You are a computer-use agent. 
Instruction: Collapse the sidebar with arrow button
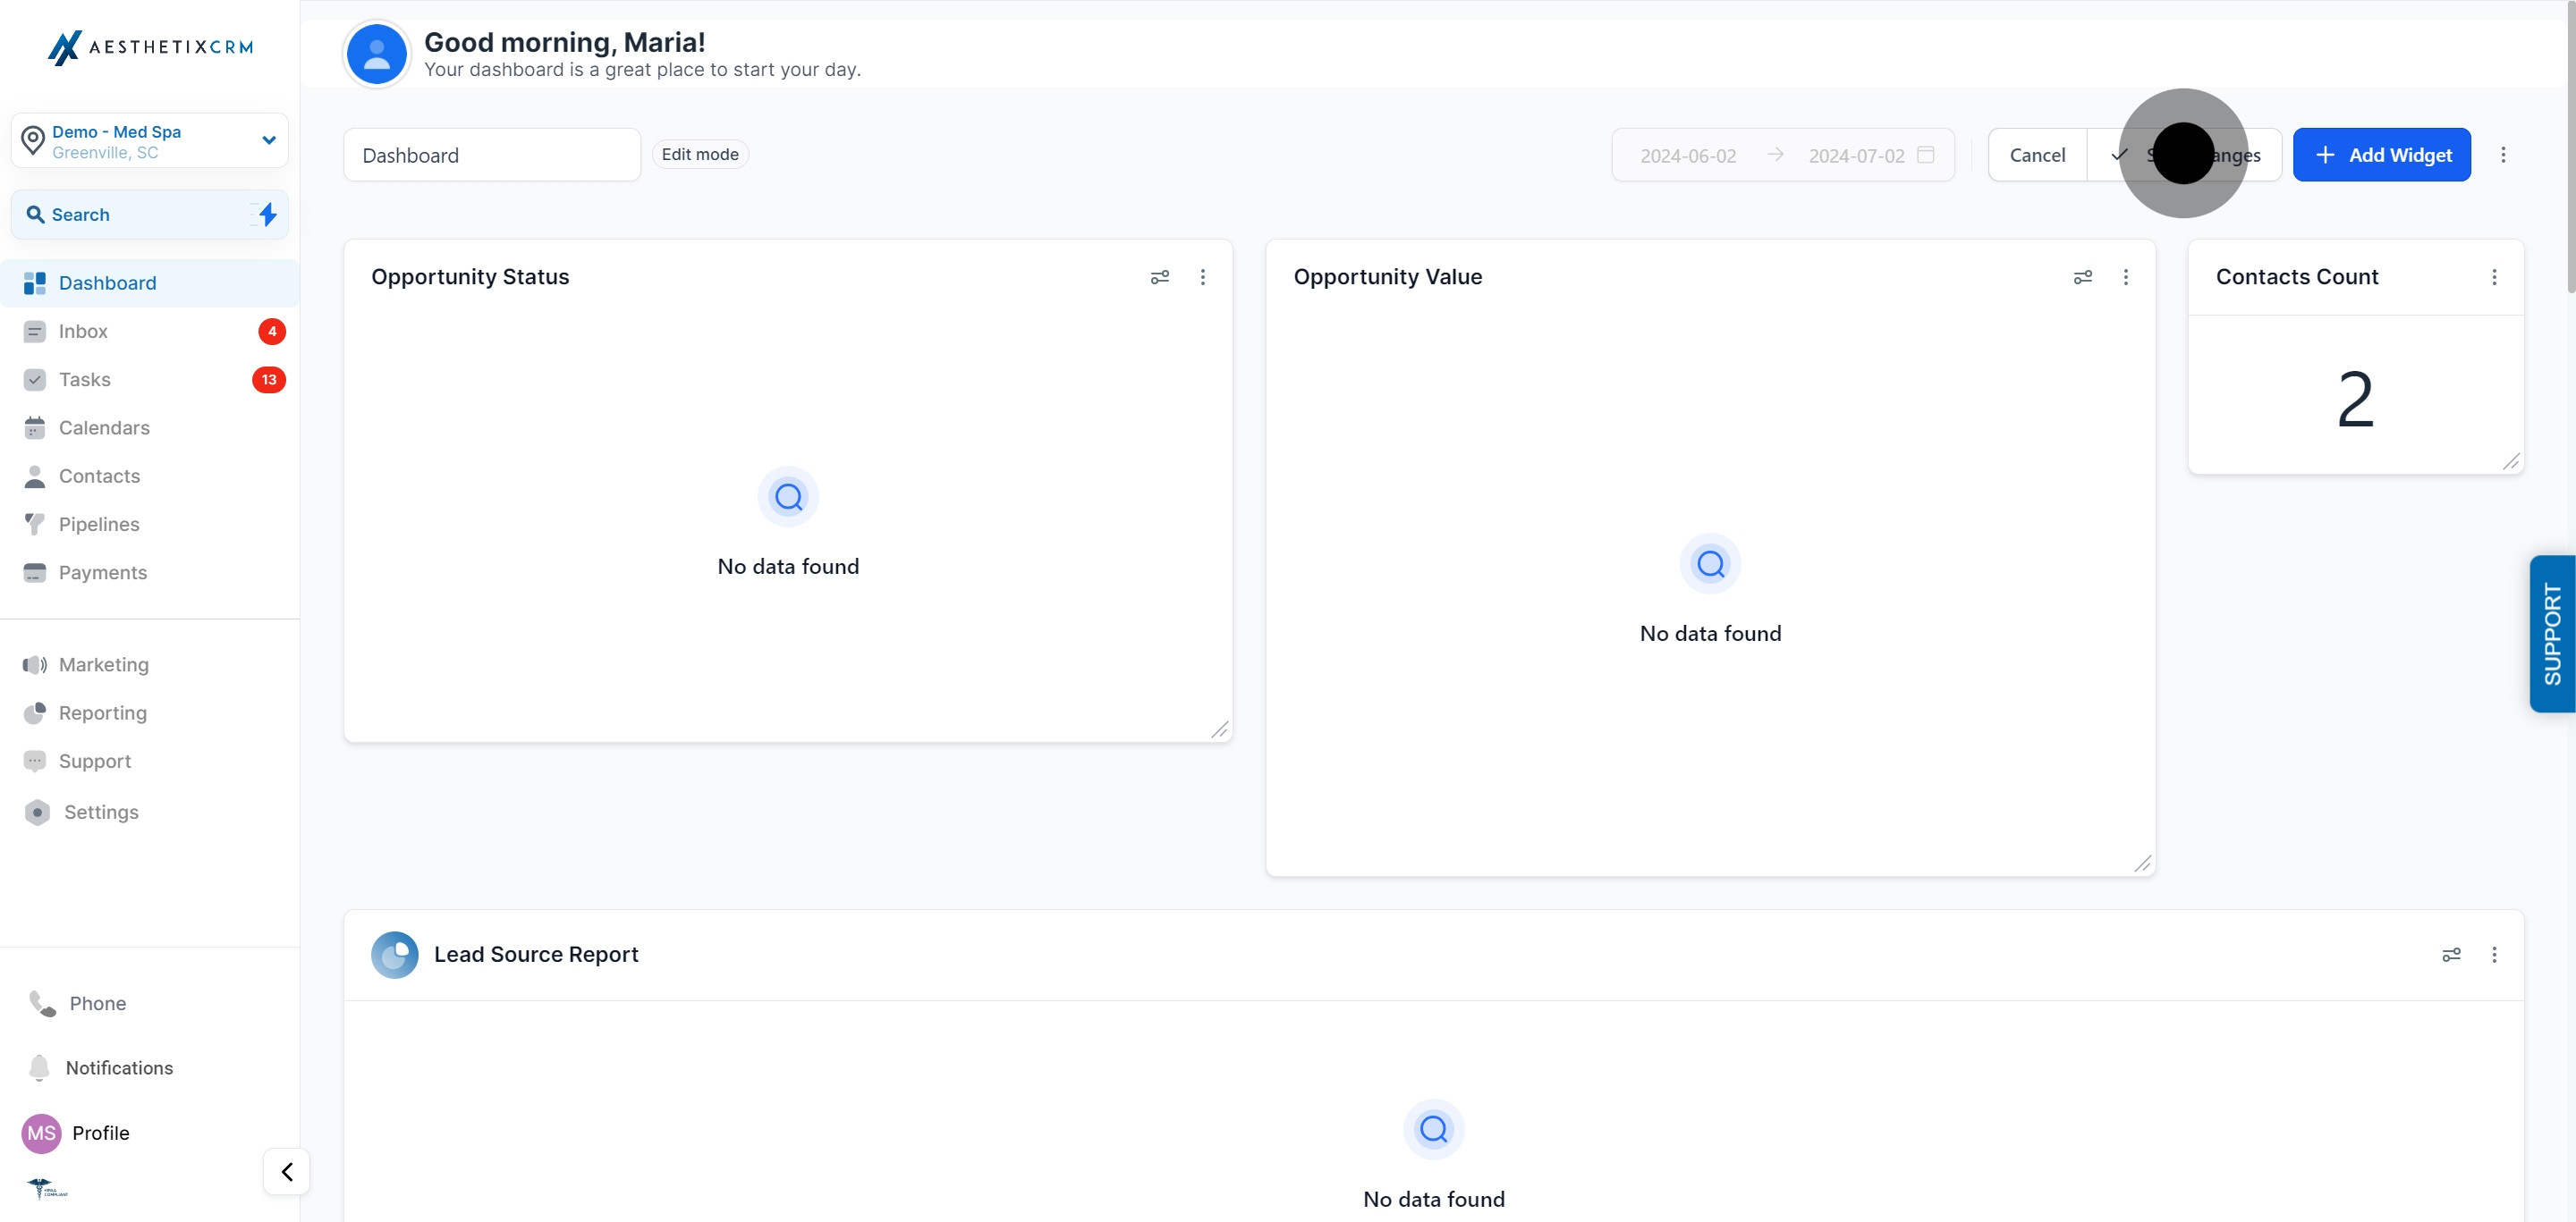(286, 1171)
